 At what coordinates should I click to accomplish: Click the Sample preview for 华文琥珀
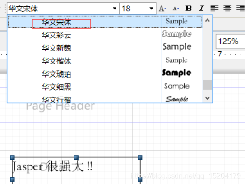coord(177,73)
